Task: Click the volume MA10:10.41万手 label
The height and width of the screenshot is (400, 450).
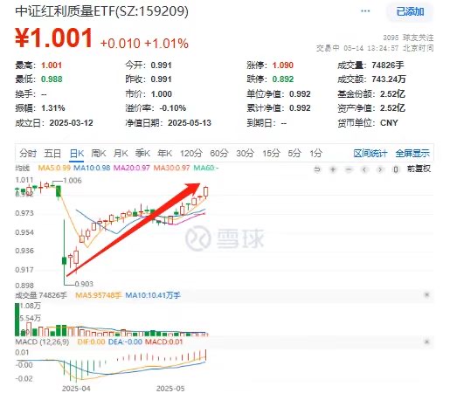Action: coord(153,295)
